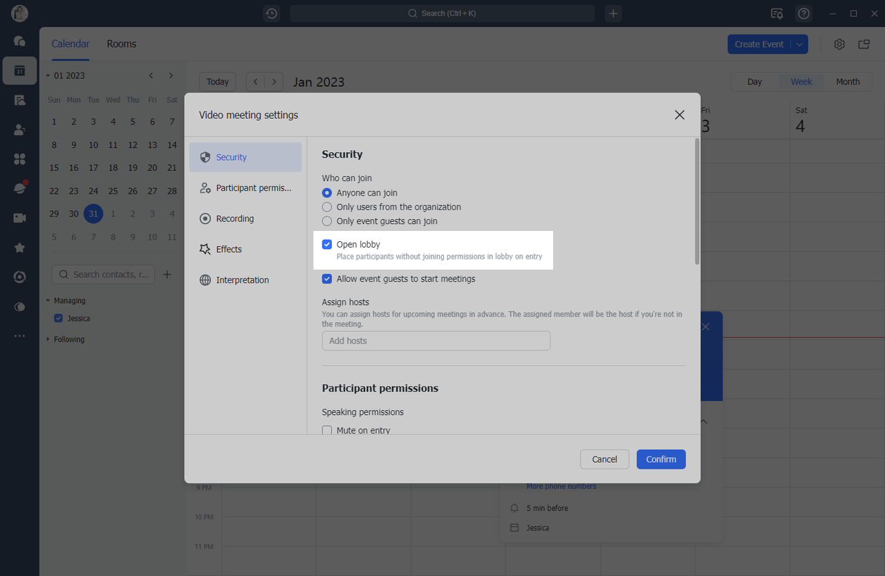Uncheck the Open lobby checkbox
885x576 pixels.
tap(327, 245)
